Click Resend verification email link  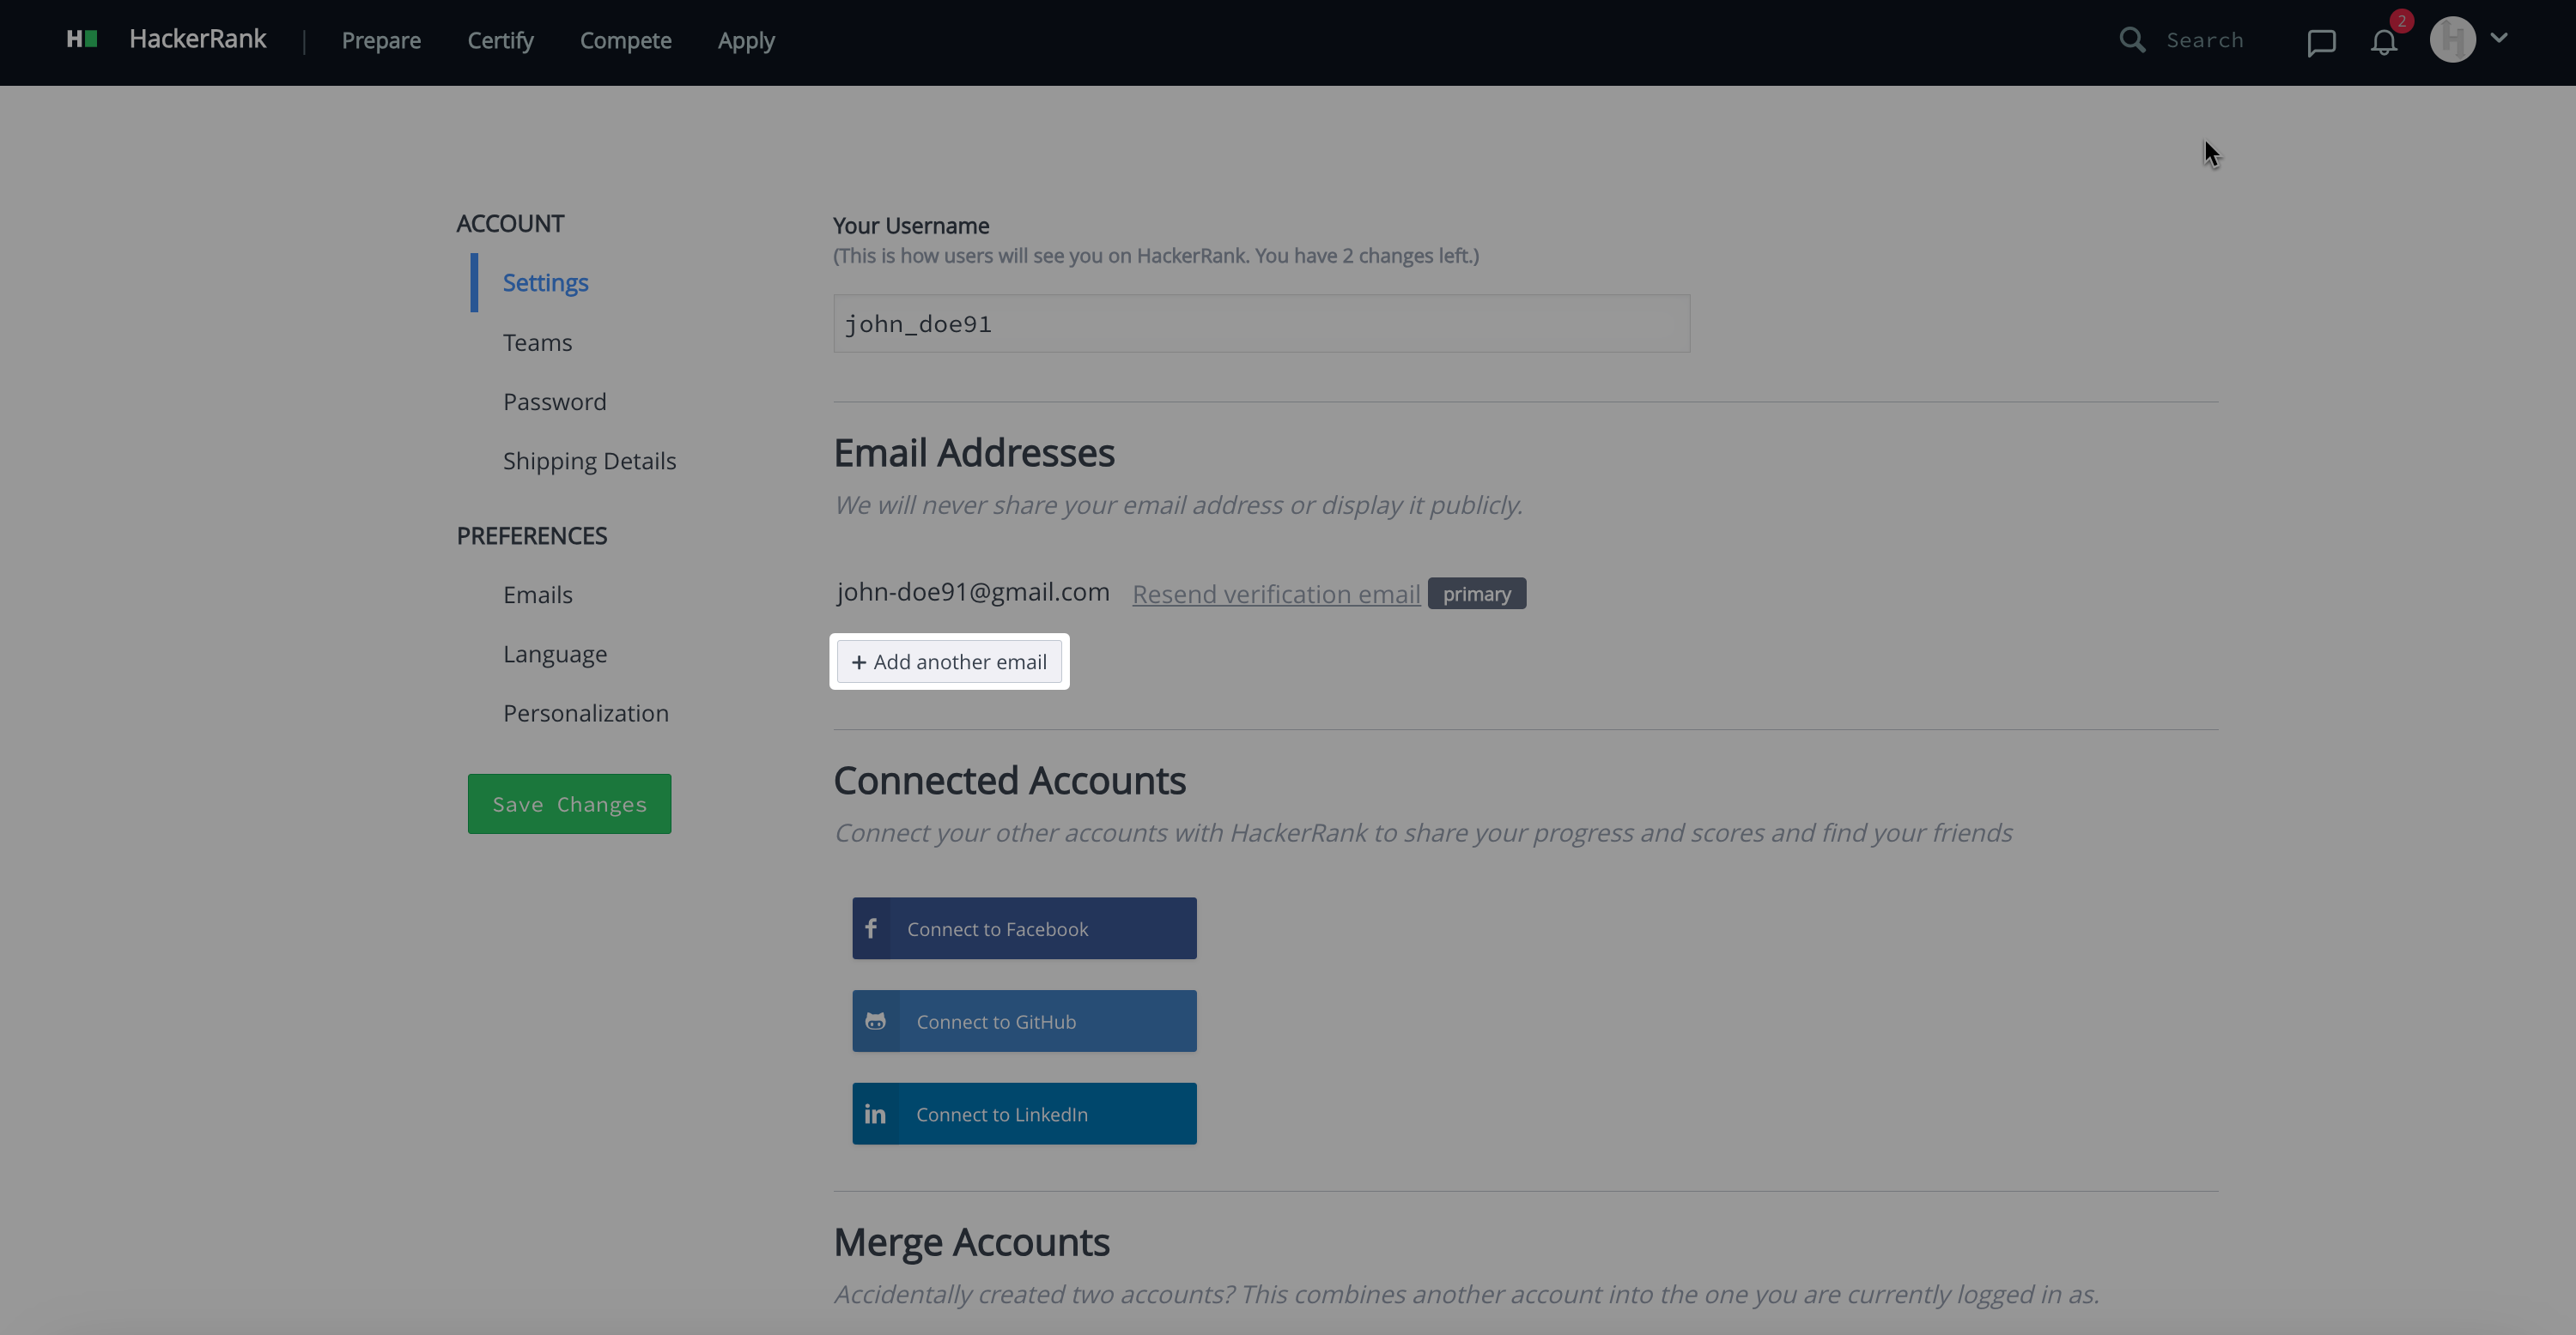1276,594
